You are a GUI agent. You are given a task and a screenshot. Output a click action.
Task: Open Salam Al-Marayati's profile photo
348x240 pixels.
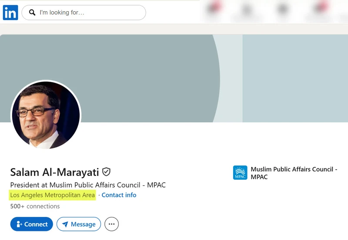coord(46,115)
